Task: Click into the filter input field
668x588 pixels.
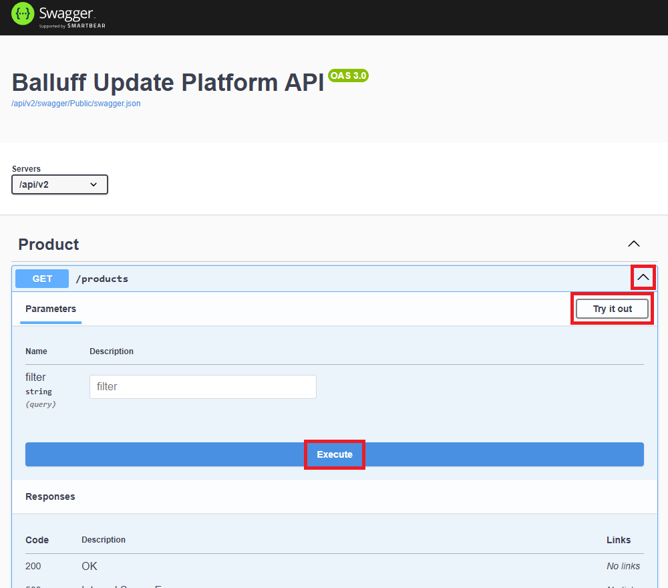Action: [x=203, y=387]
